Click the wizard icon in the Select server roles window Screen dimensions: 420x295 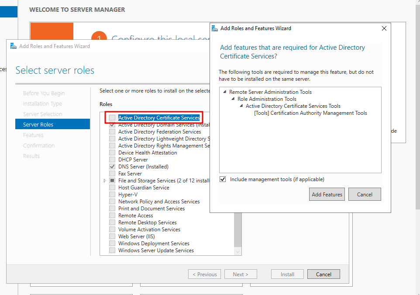pos(14,46)
